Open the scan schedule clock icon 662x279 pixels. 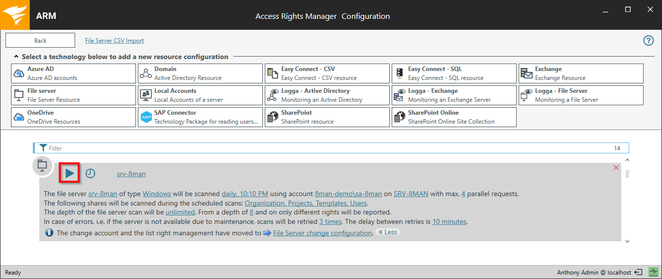pos(90,174)
